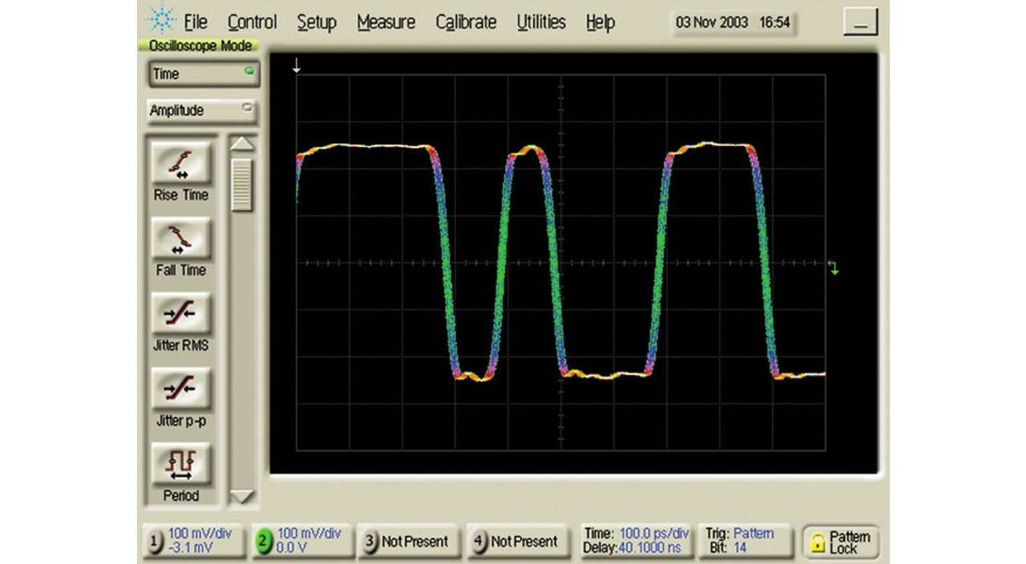Click the green channel 2 ground level marker
This screenshot has height=564, width=1026.
tap(834, 268)
